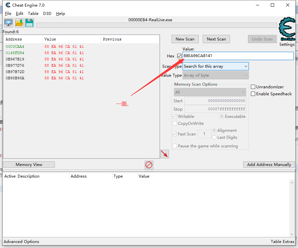Open Advanced Options
The width and height of the screenshot is (298, 248).
(21, 242)
